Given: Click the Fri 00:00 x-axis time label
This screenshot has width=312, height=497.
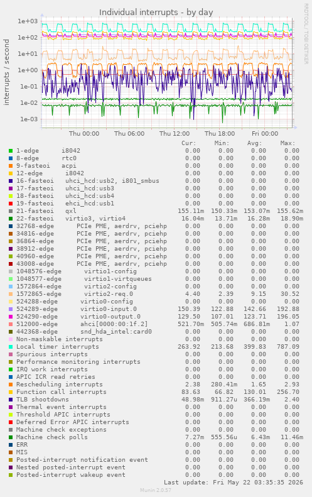Looking at the screenshot, I should [x=265, y=133].
